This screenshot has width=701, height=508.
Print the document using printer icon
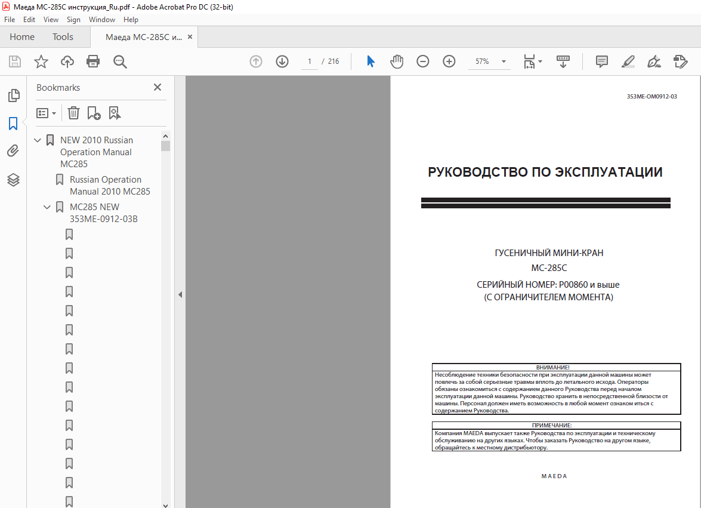93,61
